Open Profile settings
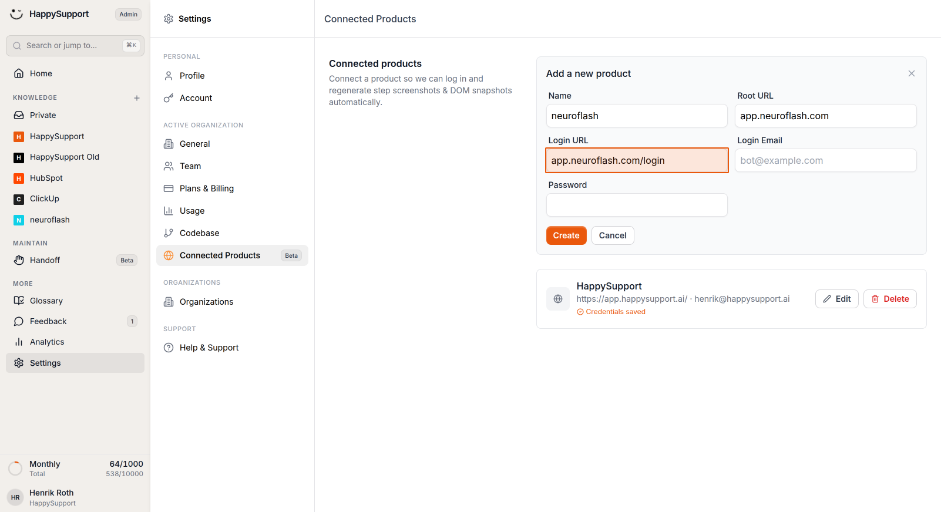941x512 pixels. pos(232,76)
